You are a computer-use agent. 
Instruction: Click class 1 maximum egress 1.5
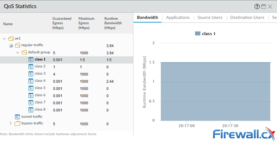click(82, 60)
